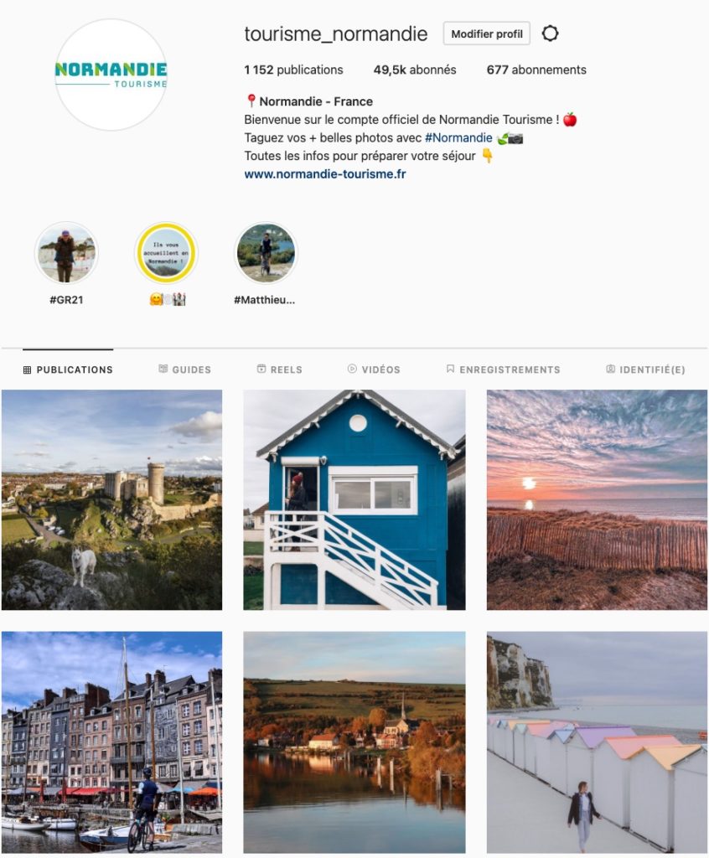
Task: Open the pastel beach huts photo
Action: pyautogui.click(x=597, y=742)
